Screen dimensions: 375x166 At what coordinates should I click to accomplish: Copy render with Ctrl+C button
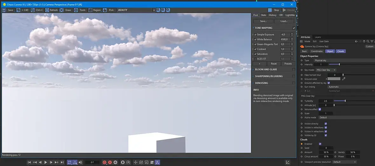(37, 10)
